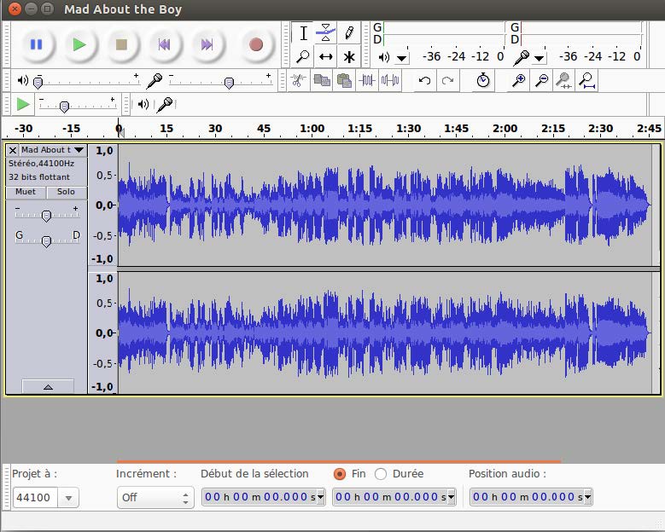Image resolution: width=665 pixels, height=532 pixels.
Task: Open the Projet à sample rate dropdown
Action: pyautogui.click(x=69, y=498)
